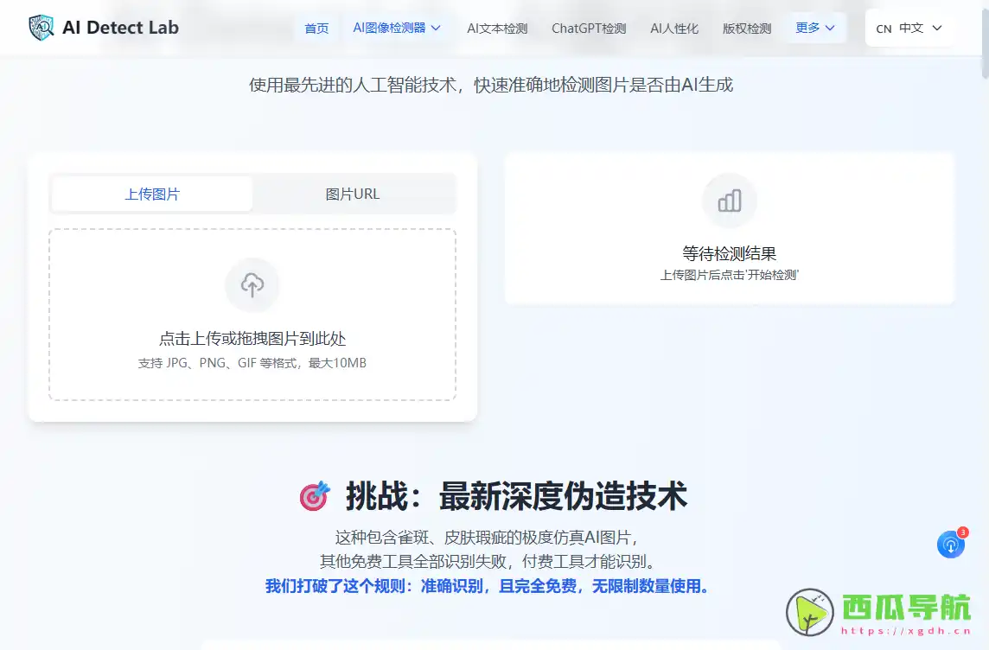Go to 首页 home page
989x650 pixels.
click(x=316, y=29)
